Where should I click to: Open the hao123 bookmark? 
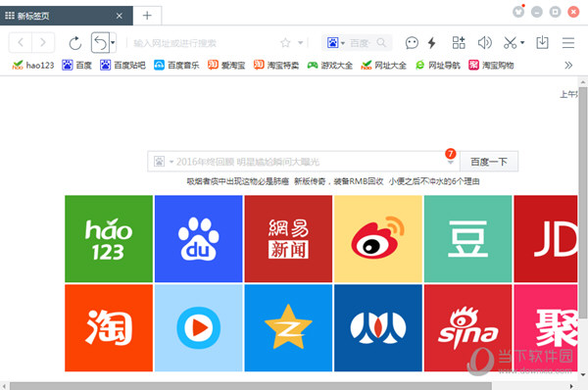33,66
